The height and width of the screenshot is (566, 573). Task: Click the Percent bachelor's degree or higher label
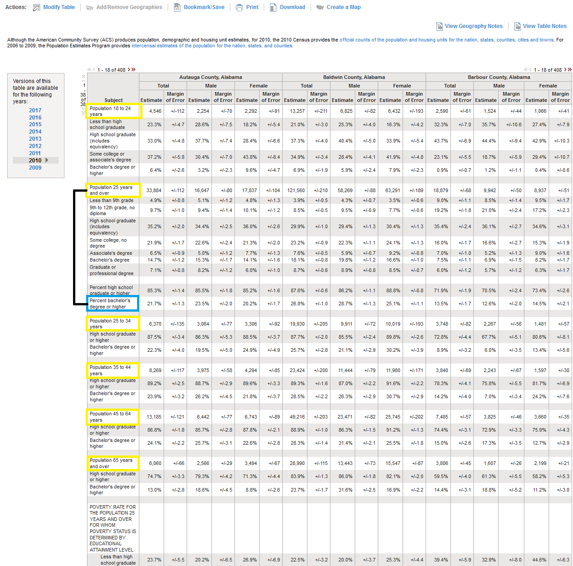[110, 304]
